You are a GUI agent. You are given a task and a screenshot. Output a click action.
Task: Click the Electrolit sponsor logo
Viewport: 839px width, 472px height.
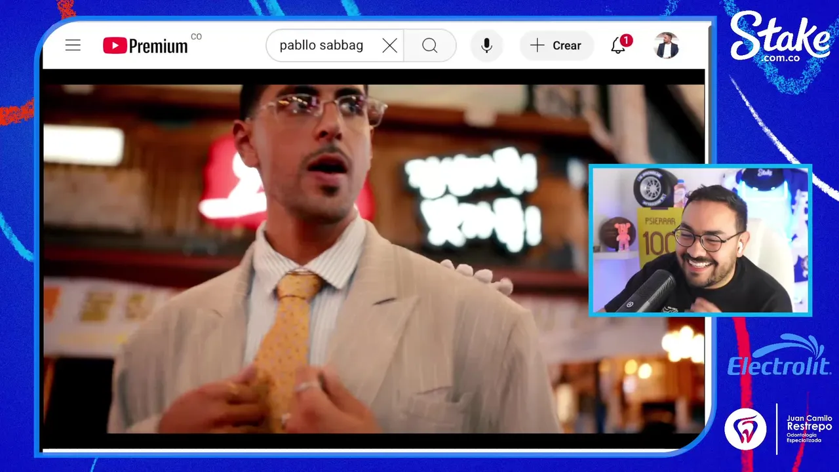[x=779, y=357]
